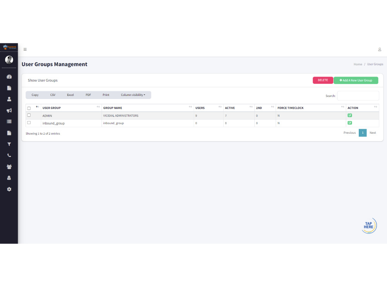Viewport: 387px width, 290px height.
Task: Focus the Search input field
Action: tap(358, 96)
